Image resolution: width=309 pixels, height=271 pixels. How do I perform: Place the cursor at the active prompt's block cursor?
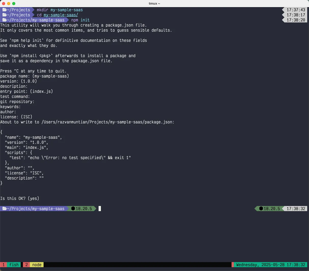coord(100,209)
